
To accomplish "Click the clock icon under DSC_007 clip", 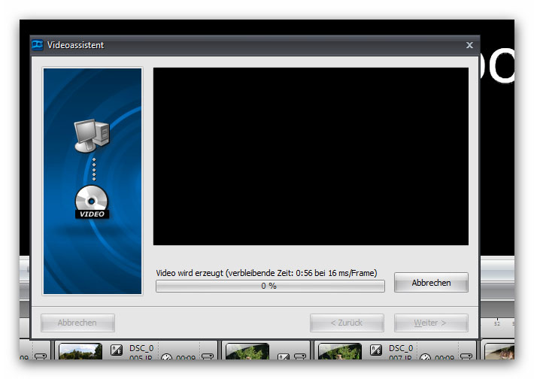I will point(426,358).
